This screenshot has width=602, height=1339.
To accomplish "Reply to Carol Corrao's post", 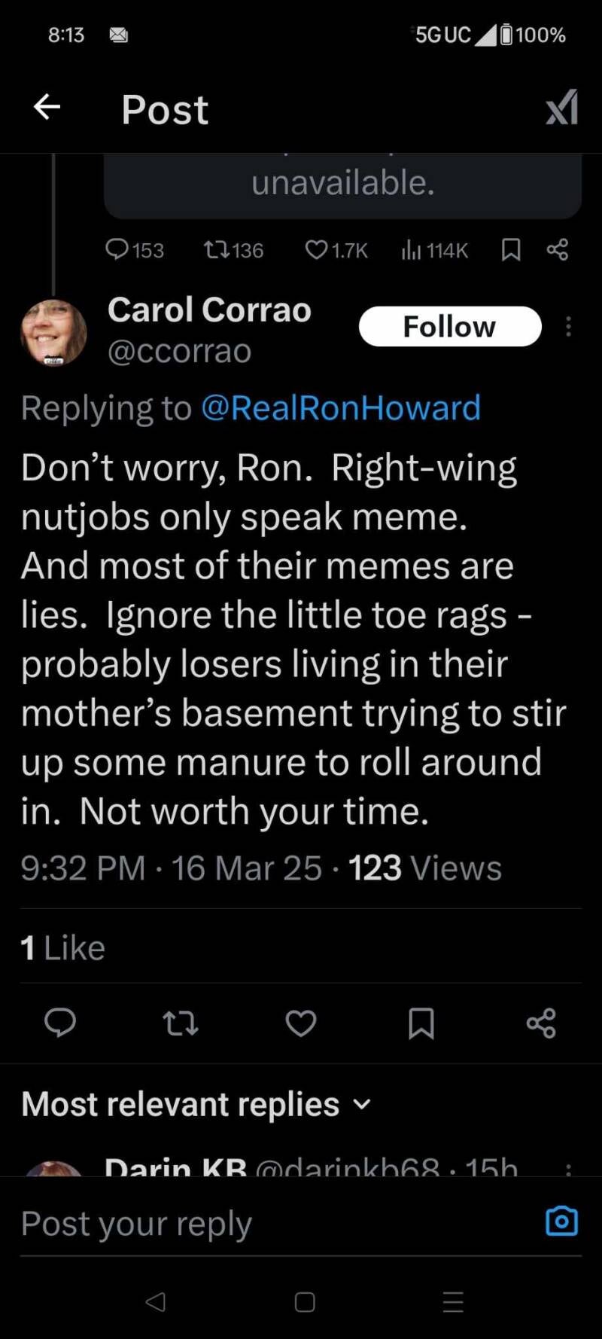I will (60, 1023).
